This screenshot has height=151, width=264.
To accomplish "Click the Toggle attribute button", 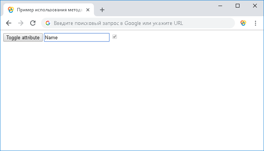I will (23, 37).
